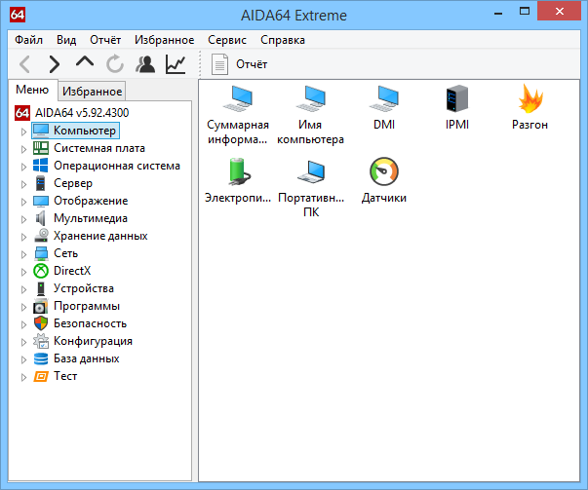Viewport: 588px width, 490px height.
Task: Select the Операционная система Windows icon
Action: pos(41,166)
